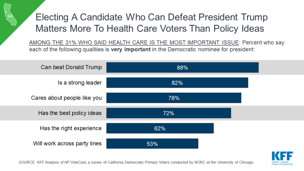Select the 'Has the right experience' label
Viewport: 304px width, 171px height.
click(71, 128)
